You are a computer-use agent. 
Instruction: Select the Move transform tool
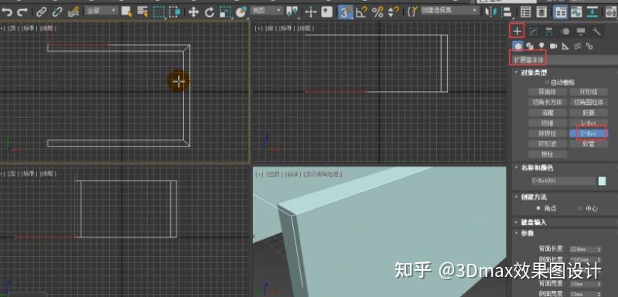pos(193,12)
